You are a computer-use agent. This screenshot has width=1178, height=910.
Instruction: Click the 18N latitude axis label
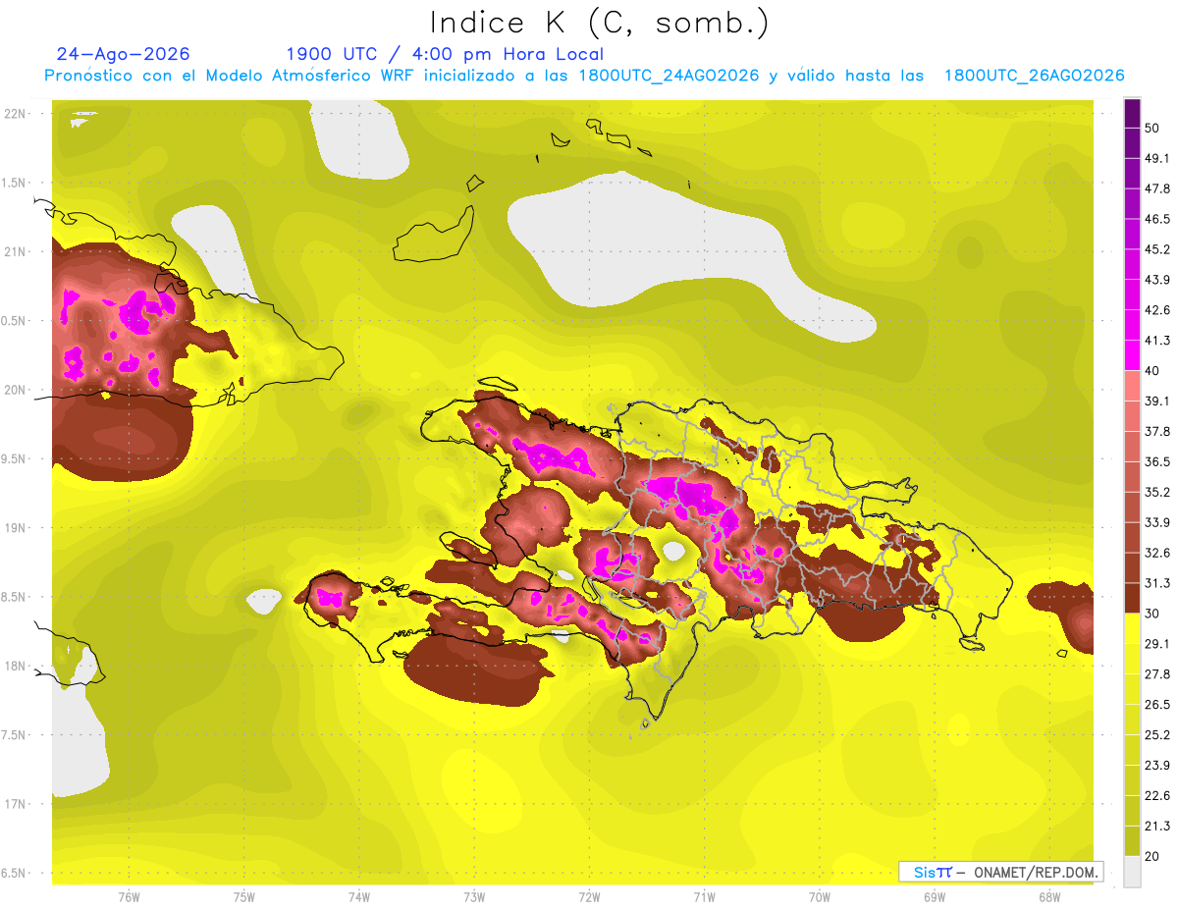(x=15, y=666)
